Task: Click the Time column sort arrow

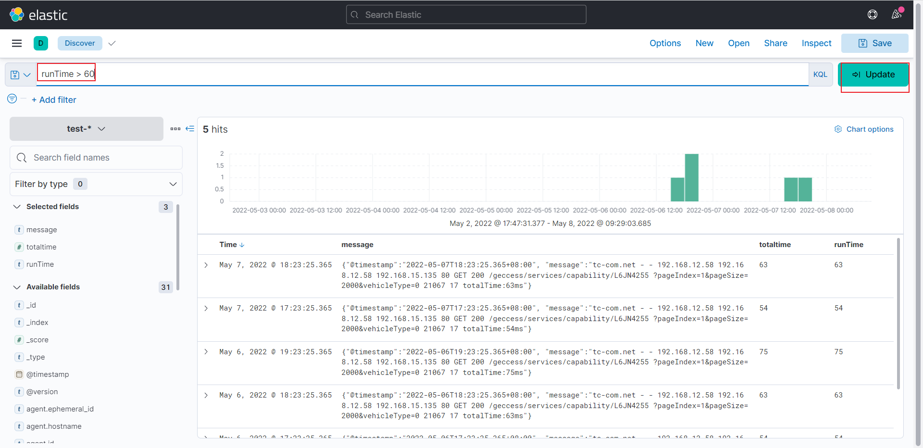Action: pos(242,245)
